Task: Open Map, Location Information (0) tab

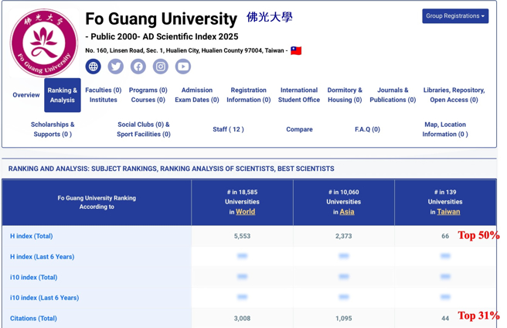Action: [x=445, y=129]
